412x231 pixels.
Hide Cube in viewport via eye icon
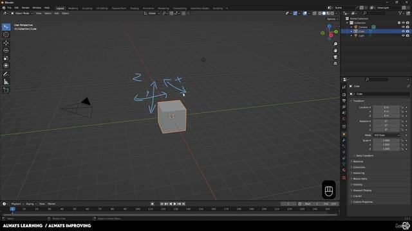(x=403, y=31)
